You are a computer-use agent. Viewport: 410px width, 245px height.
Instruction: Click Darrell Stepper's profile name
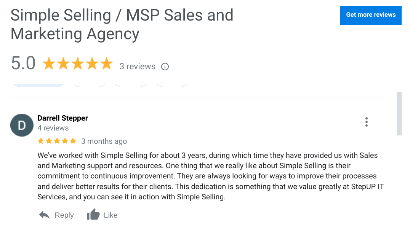pos(62,118)
